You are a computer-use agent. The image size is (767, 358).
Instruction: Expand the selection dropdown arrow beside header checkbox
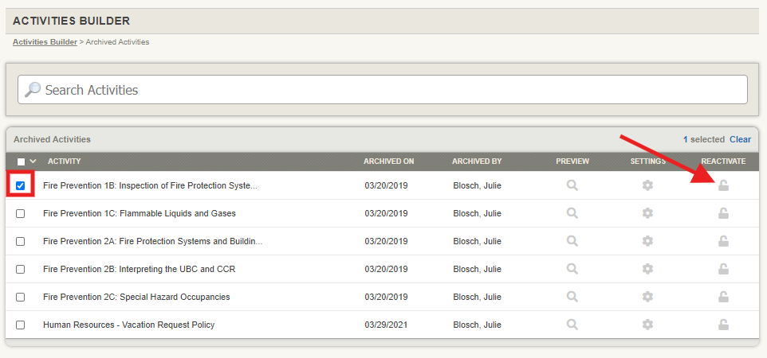click(33, 161)
